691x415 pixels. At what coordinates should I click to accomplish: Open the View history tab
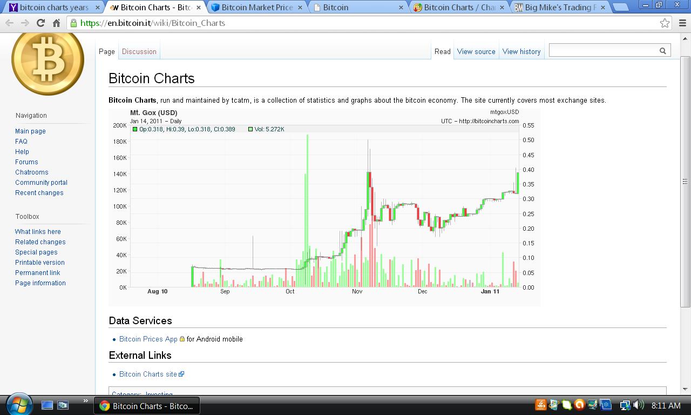pos(521,51)
